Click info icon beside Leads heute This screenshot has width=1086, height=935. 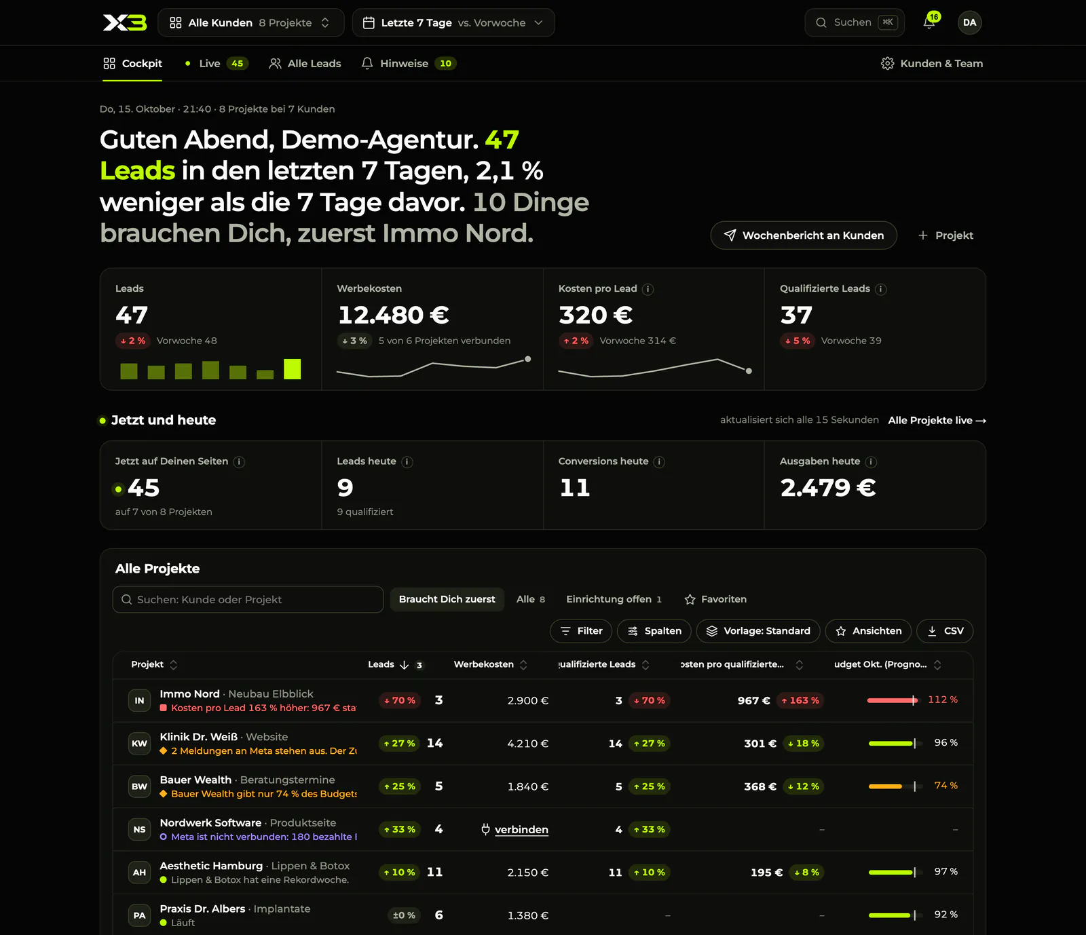(407, 461)
